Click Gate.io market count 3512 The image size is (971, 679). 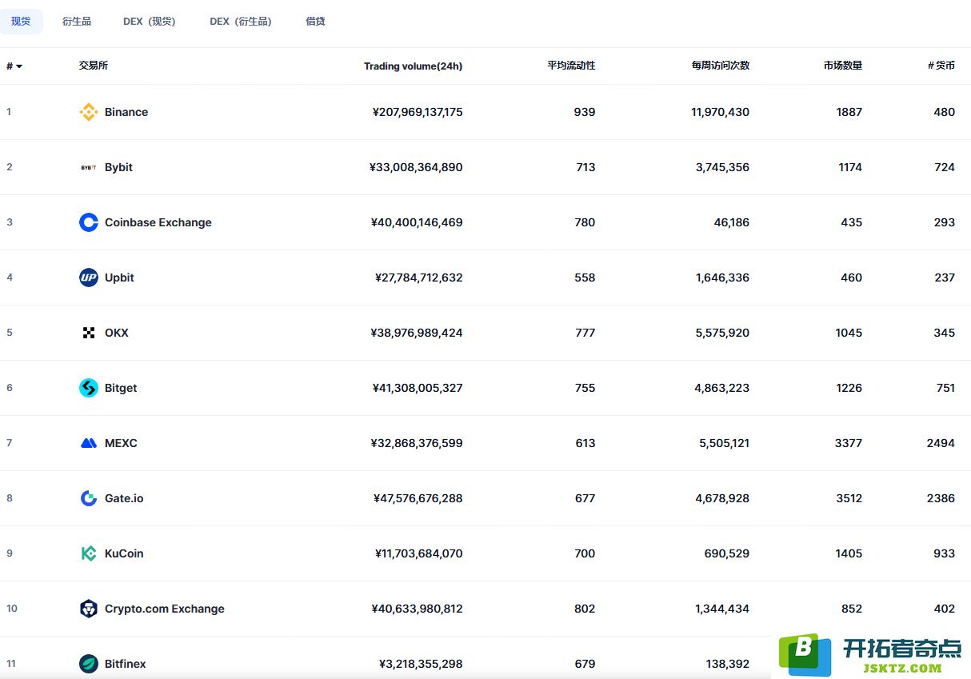pos(849,498)
